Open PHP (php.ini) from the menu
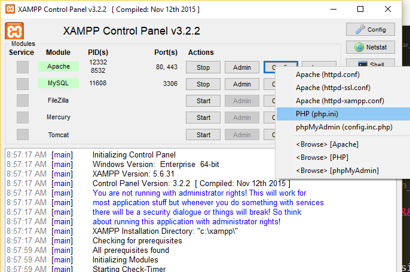This screenshot has width=410, height=272. [x=343, y=114]
